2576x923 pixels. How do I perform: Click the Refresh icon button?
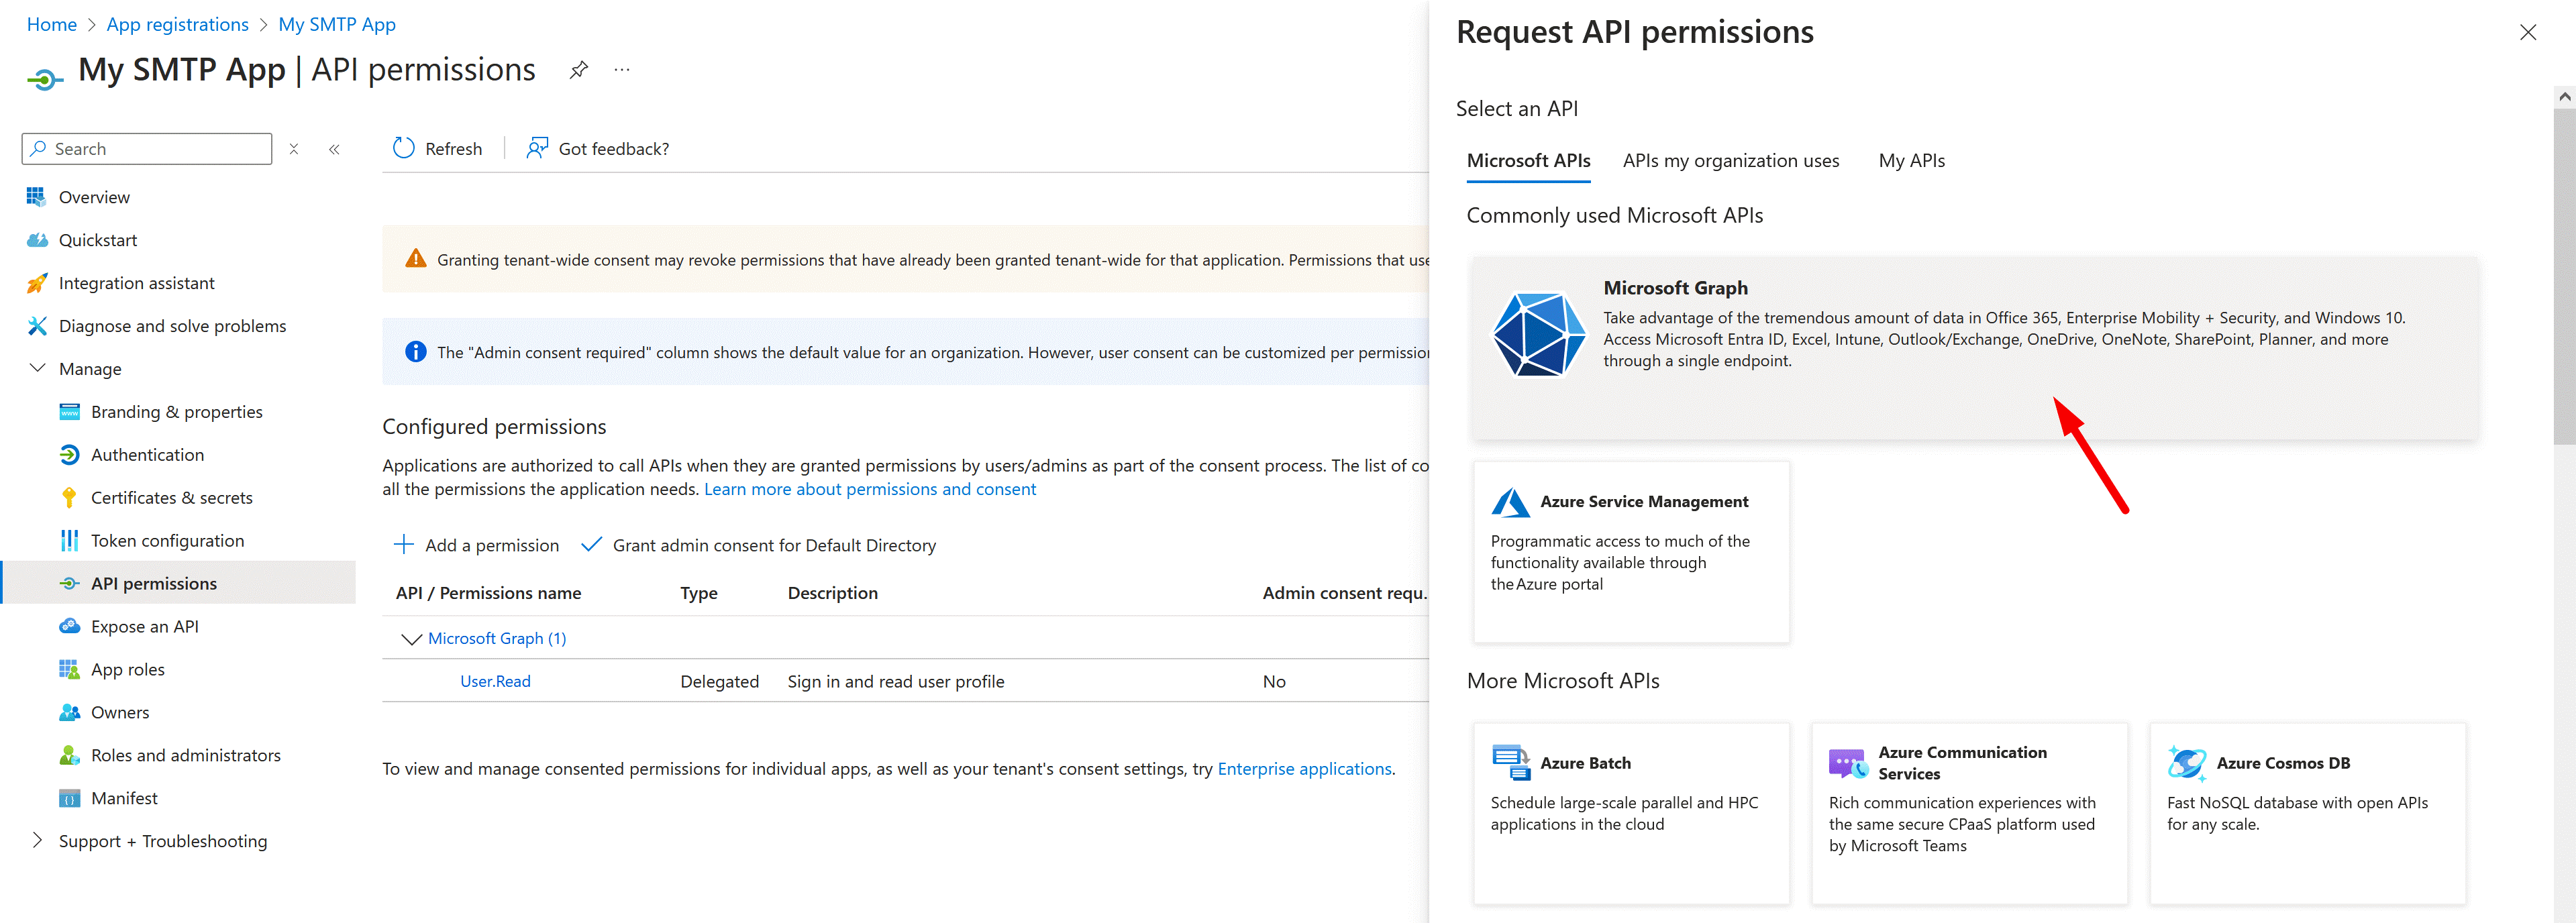(x=404, y=148)
